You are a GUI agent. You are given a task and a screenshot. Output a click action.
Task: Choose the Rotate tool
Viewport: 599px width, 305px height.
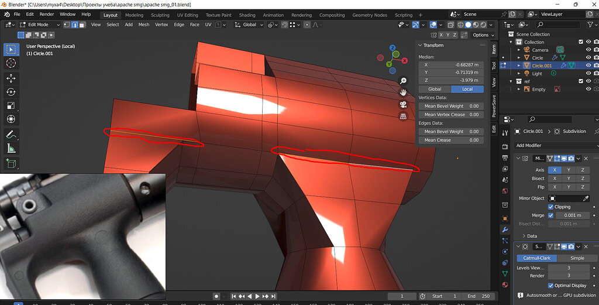[x=11, y=92]
